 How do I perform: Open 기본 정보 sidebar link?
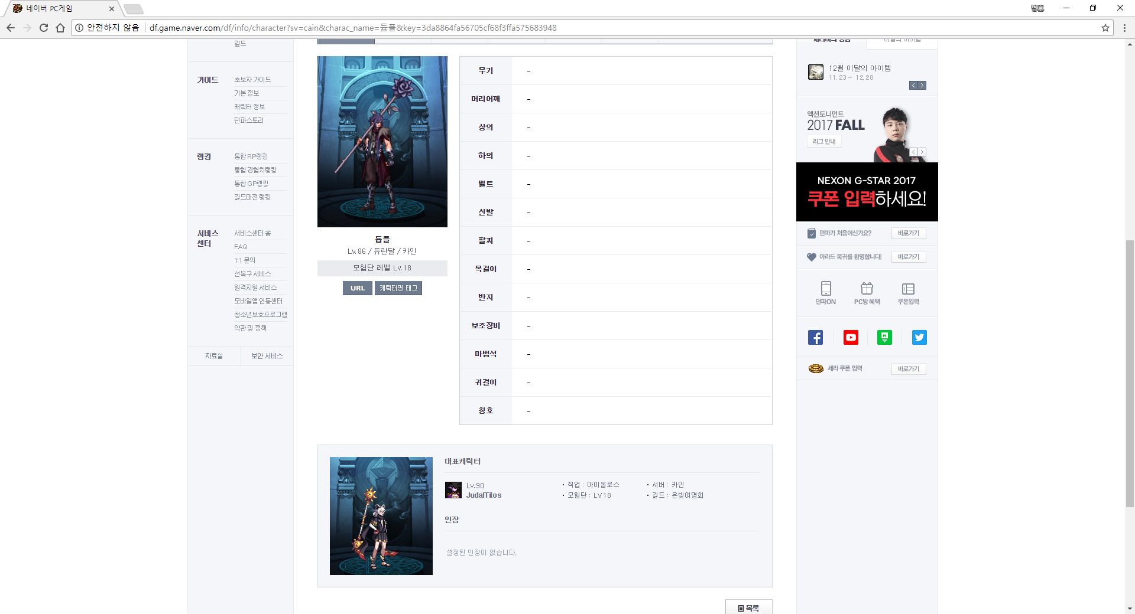click(x=247, y=93)
